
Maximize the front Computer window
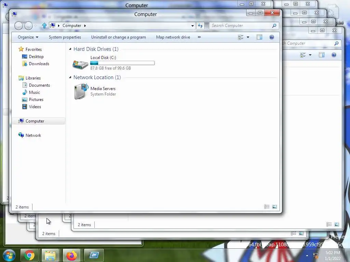click(x=260, y=13)
